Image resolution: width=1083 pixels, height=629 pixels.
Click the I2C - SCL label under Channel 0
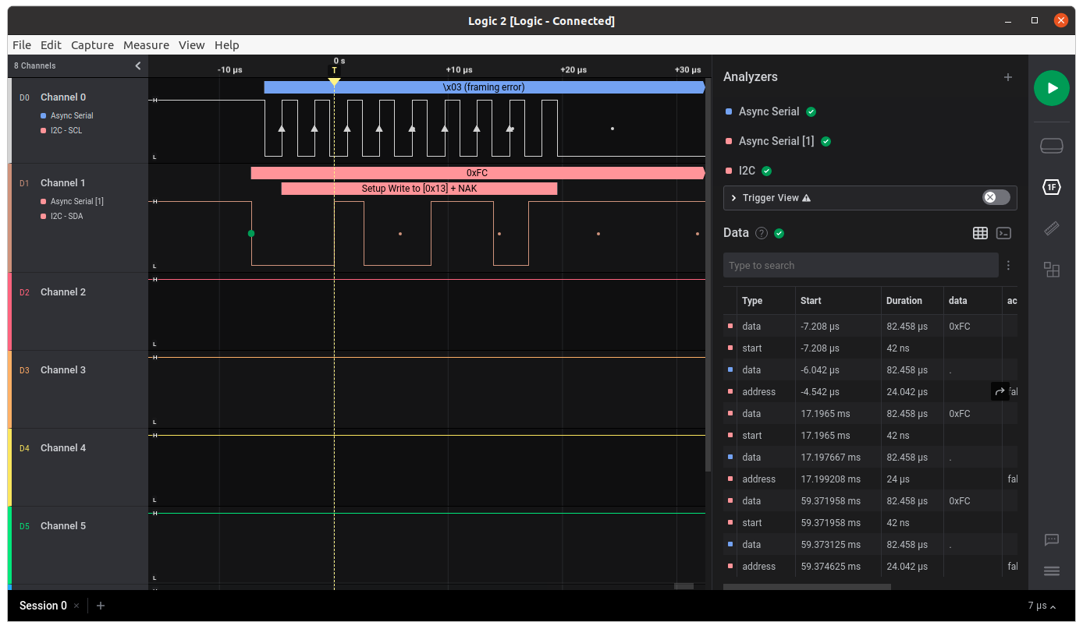click(x=66, y=131)
